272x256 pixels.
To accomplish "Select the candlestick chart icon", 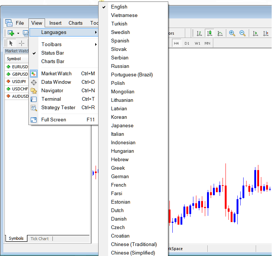I will (x=210, y=33).
